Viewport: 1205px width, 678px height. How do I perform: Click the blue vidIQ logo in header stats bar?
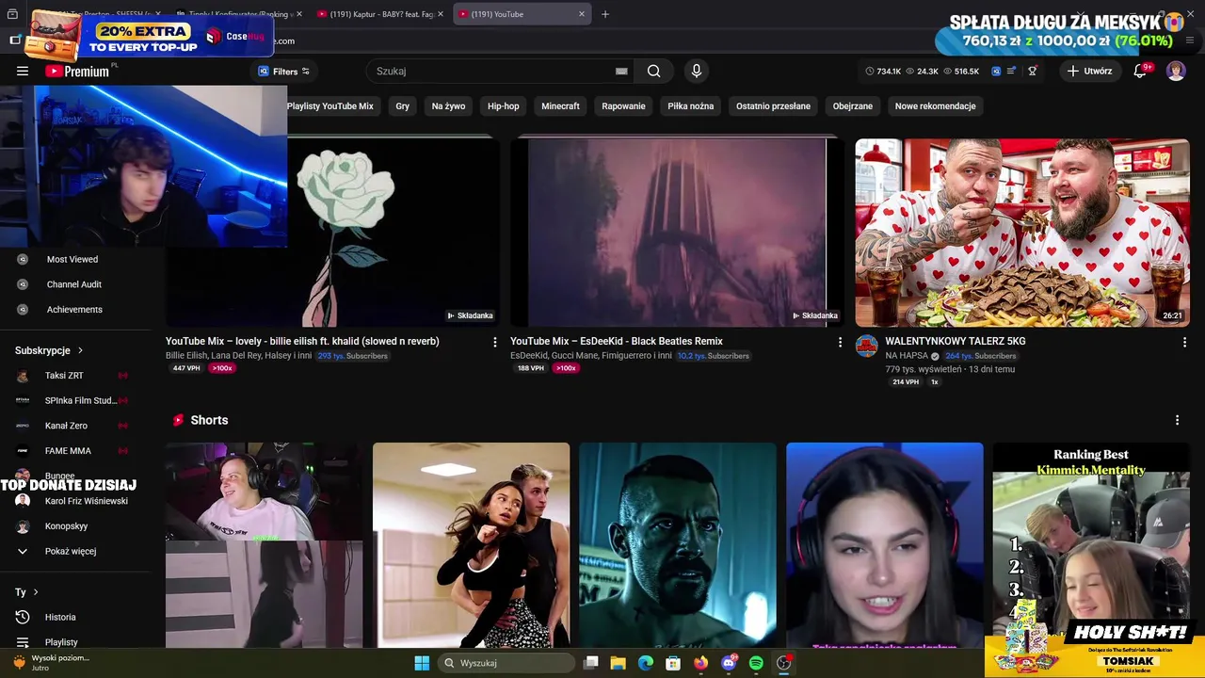[996, 71]
